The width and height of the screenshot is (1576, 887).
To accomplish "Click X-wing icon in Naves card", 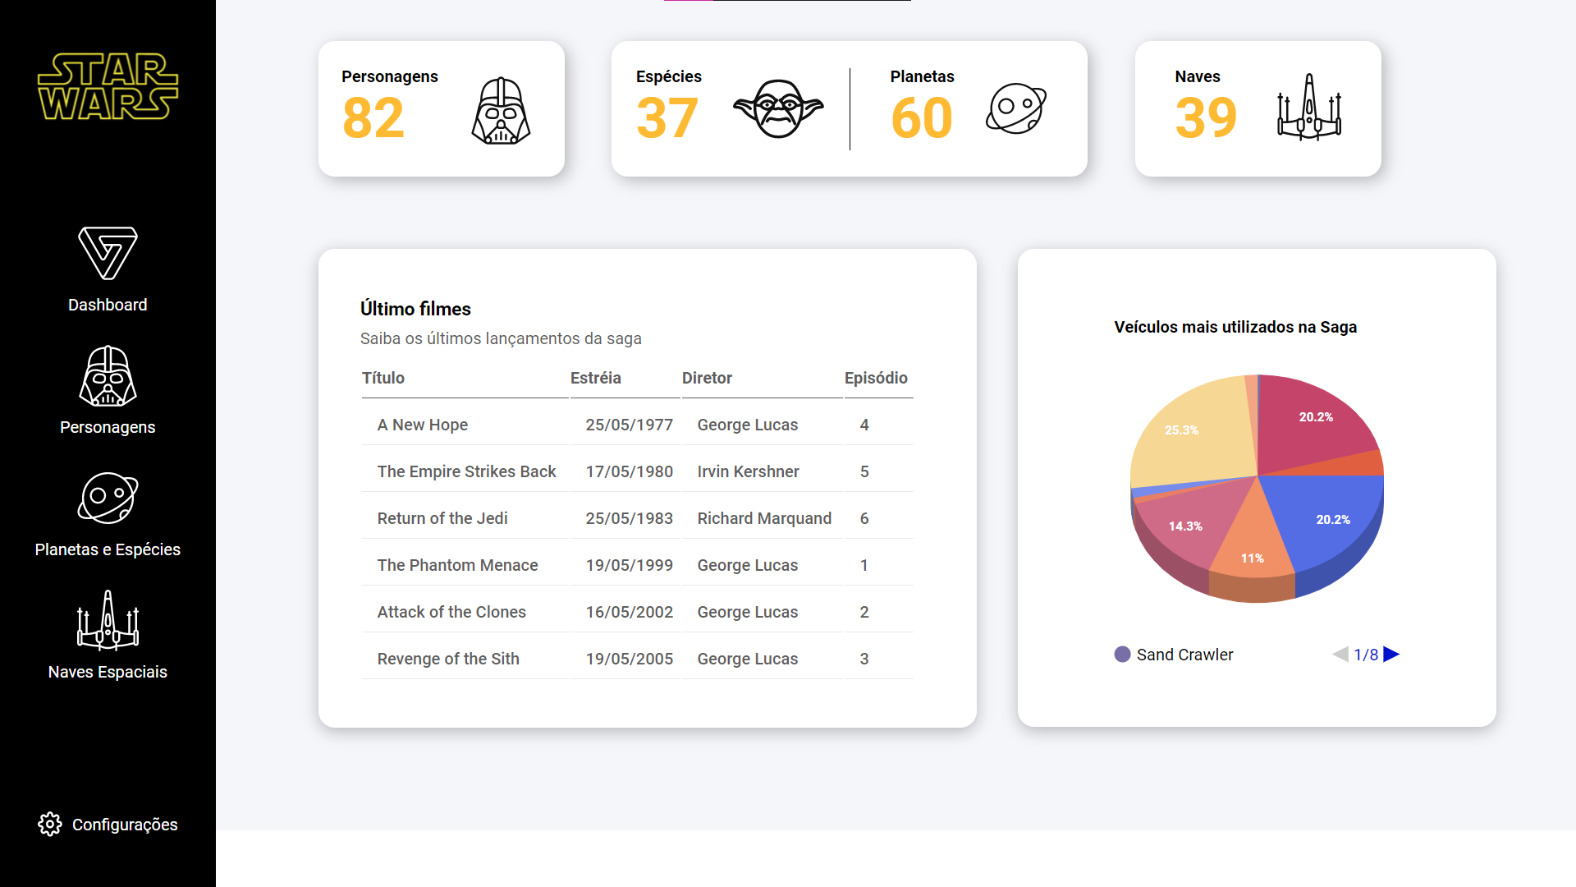I will pos(1309,108).
